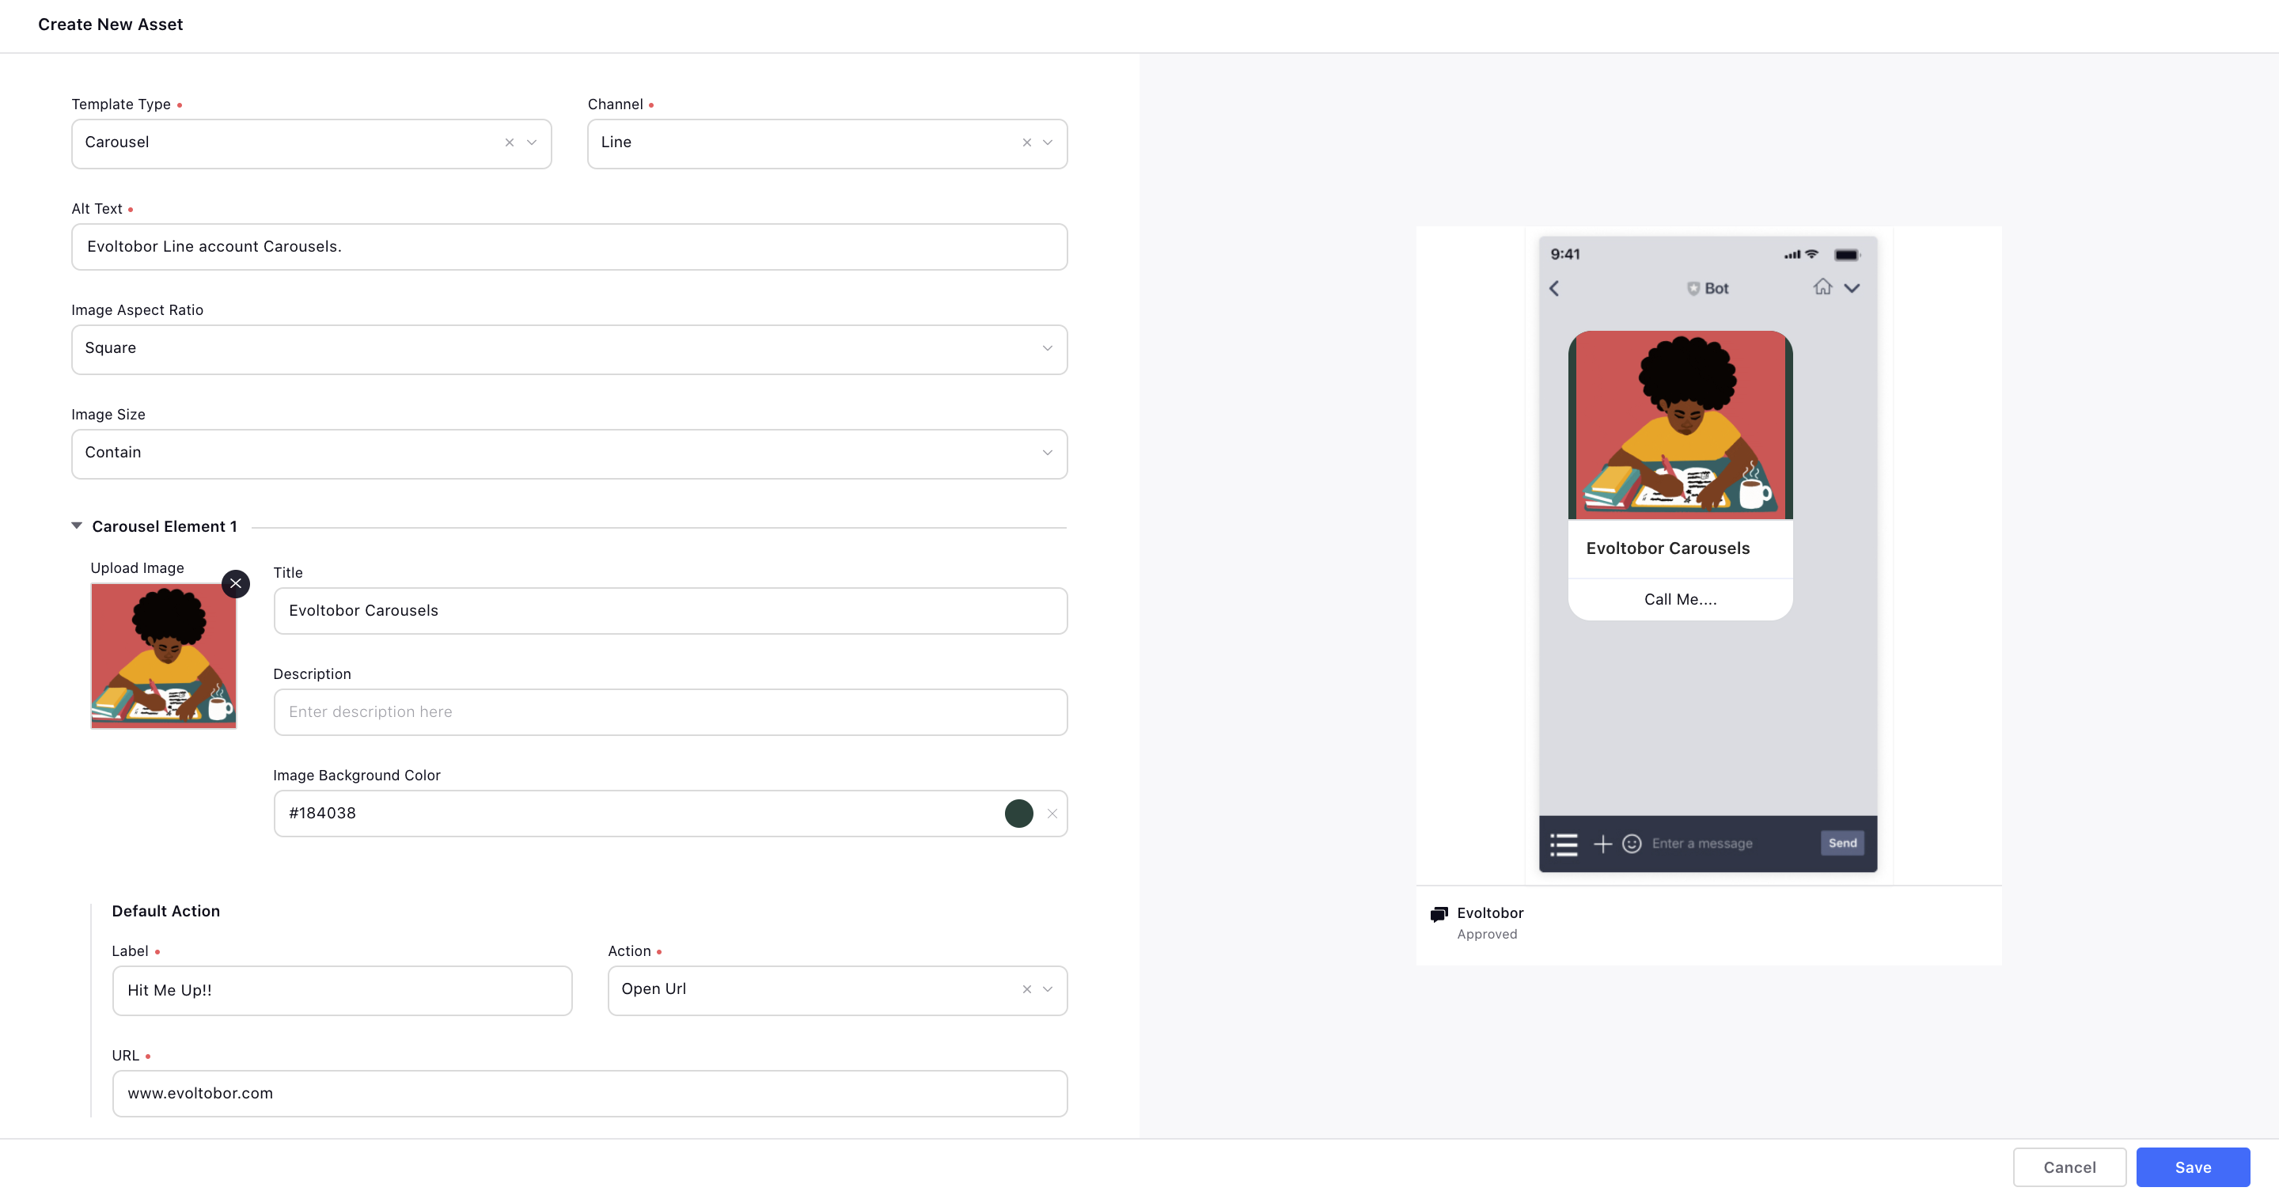Open the Image Aspect Ratio dropdown

tap(568, 348)
